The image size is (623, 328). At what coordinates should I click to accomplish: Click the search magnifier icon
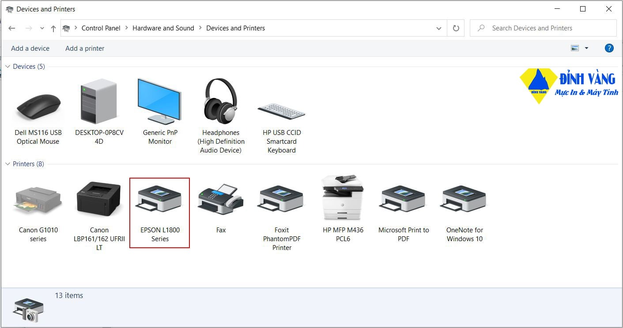click(x=482, y=28)
